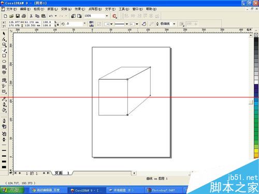Select the 页面 1 page tab
This screenshot has height=194, width=259.
coord(62,173)
